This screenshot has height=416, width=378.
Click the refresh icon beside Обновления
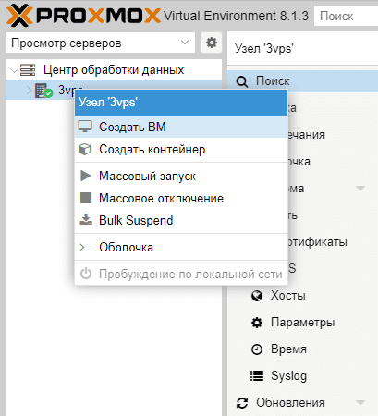pos(242,403)
